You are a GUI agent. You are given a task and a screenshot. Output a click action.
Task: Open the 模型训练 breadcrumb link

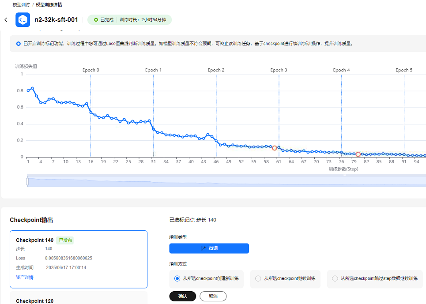coord(21,4)
